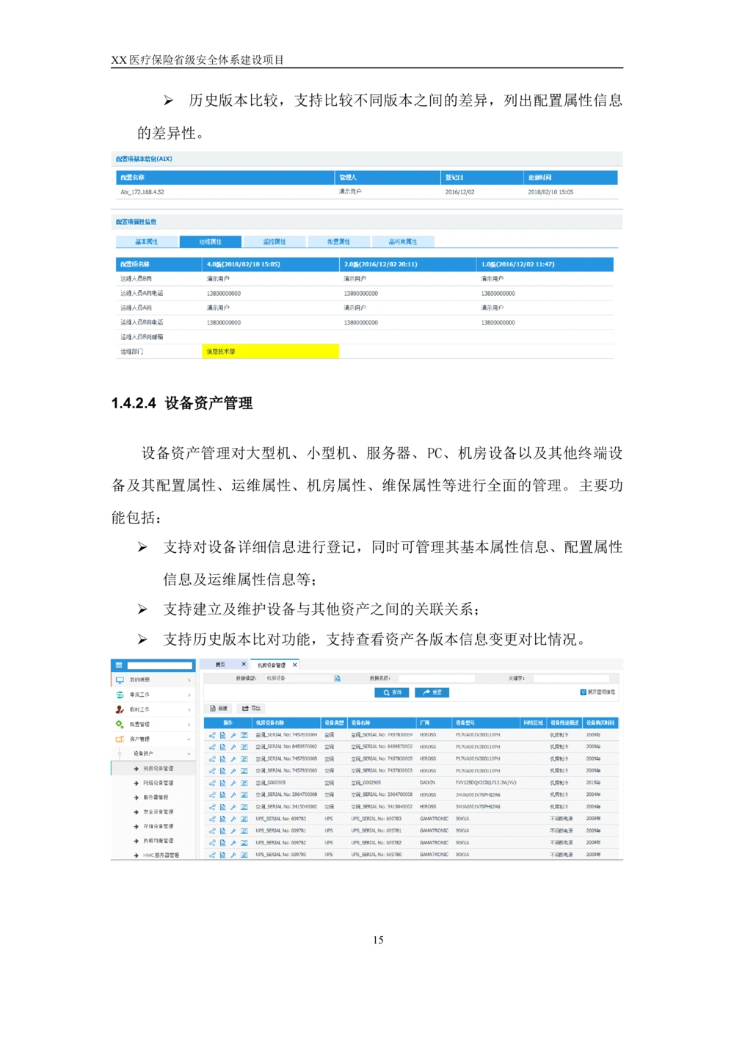
Task: Click the 查询 search button
Action: pos(392,692)
